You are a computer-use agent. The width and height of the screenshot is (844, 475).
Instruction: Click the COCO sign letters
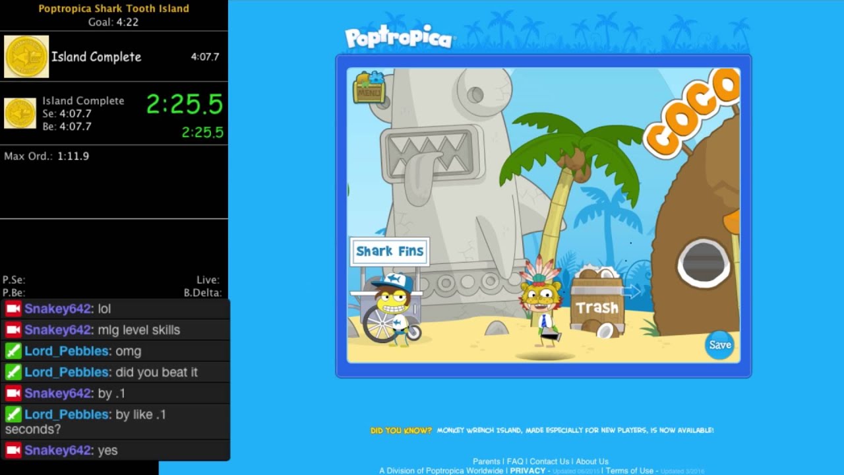click(692, 115)
